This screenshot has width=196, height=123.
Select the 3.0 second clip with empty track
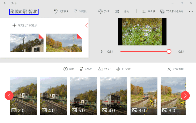coord(173,96)
